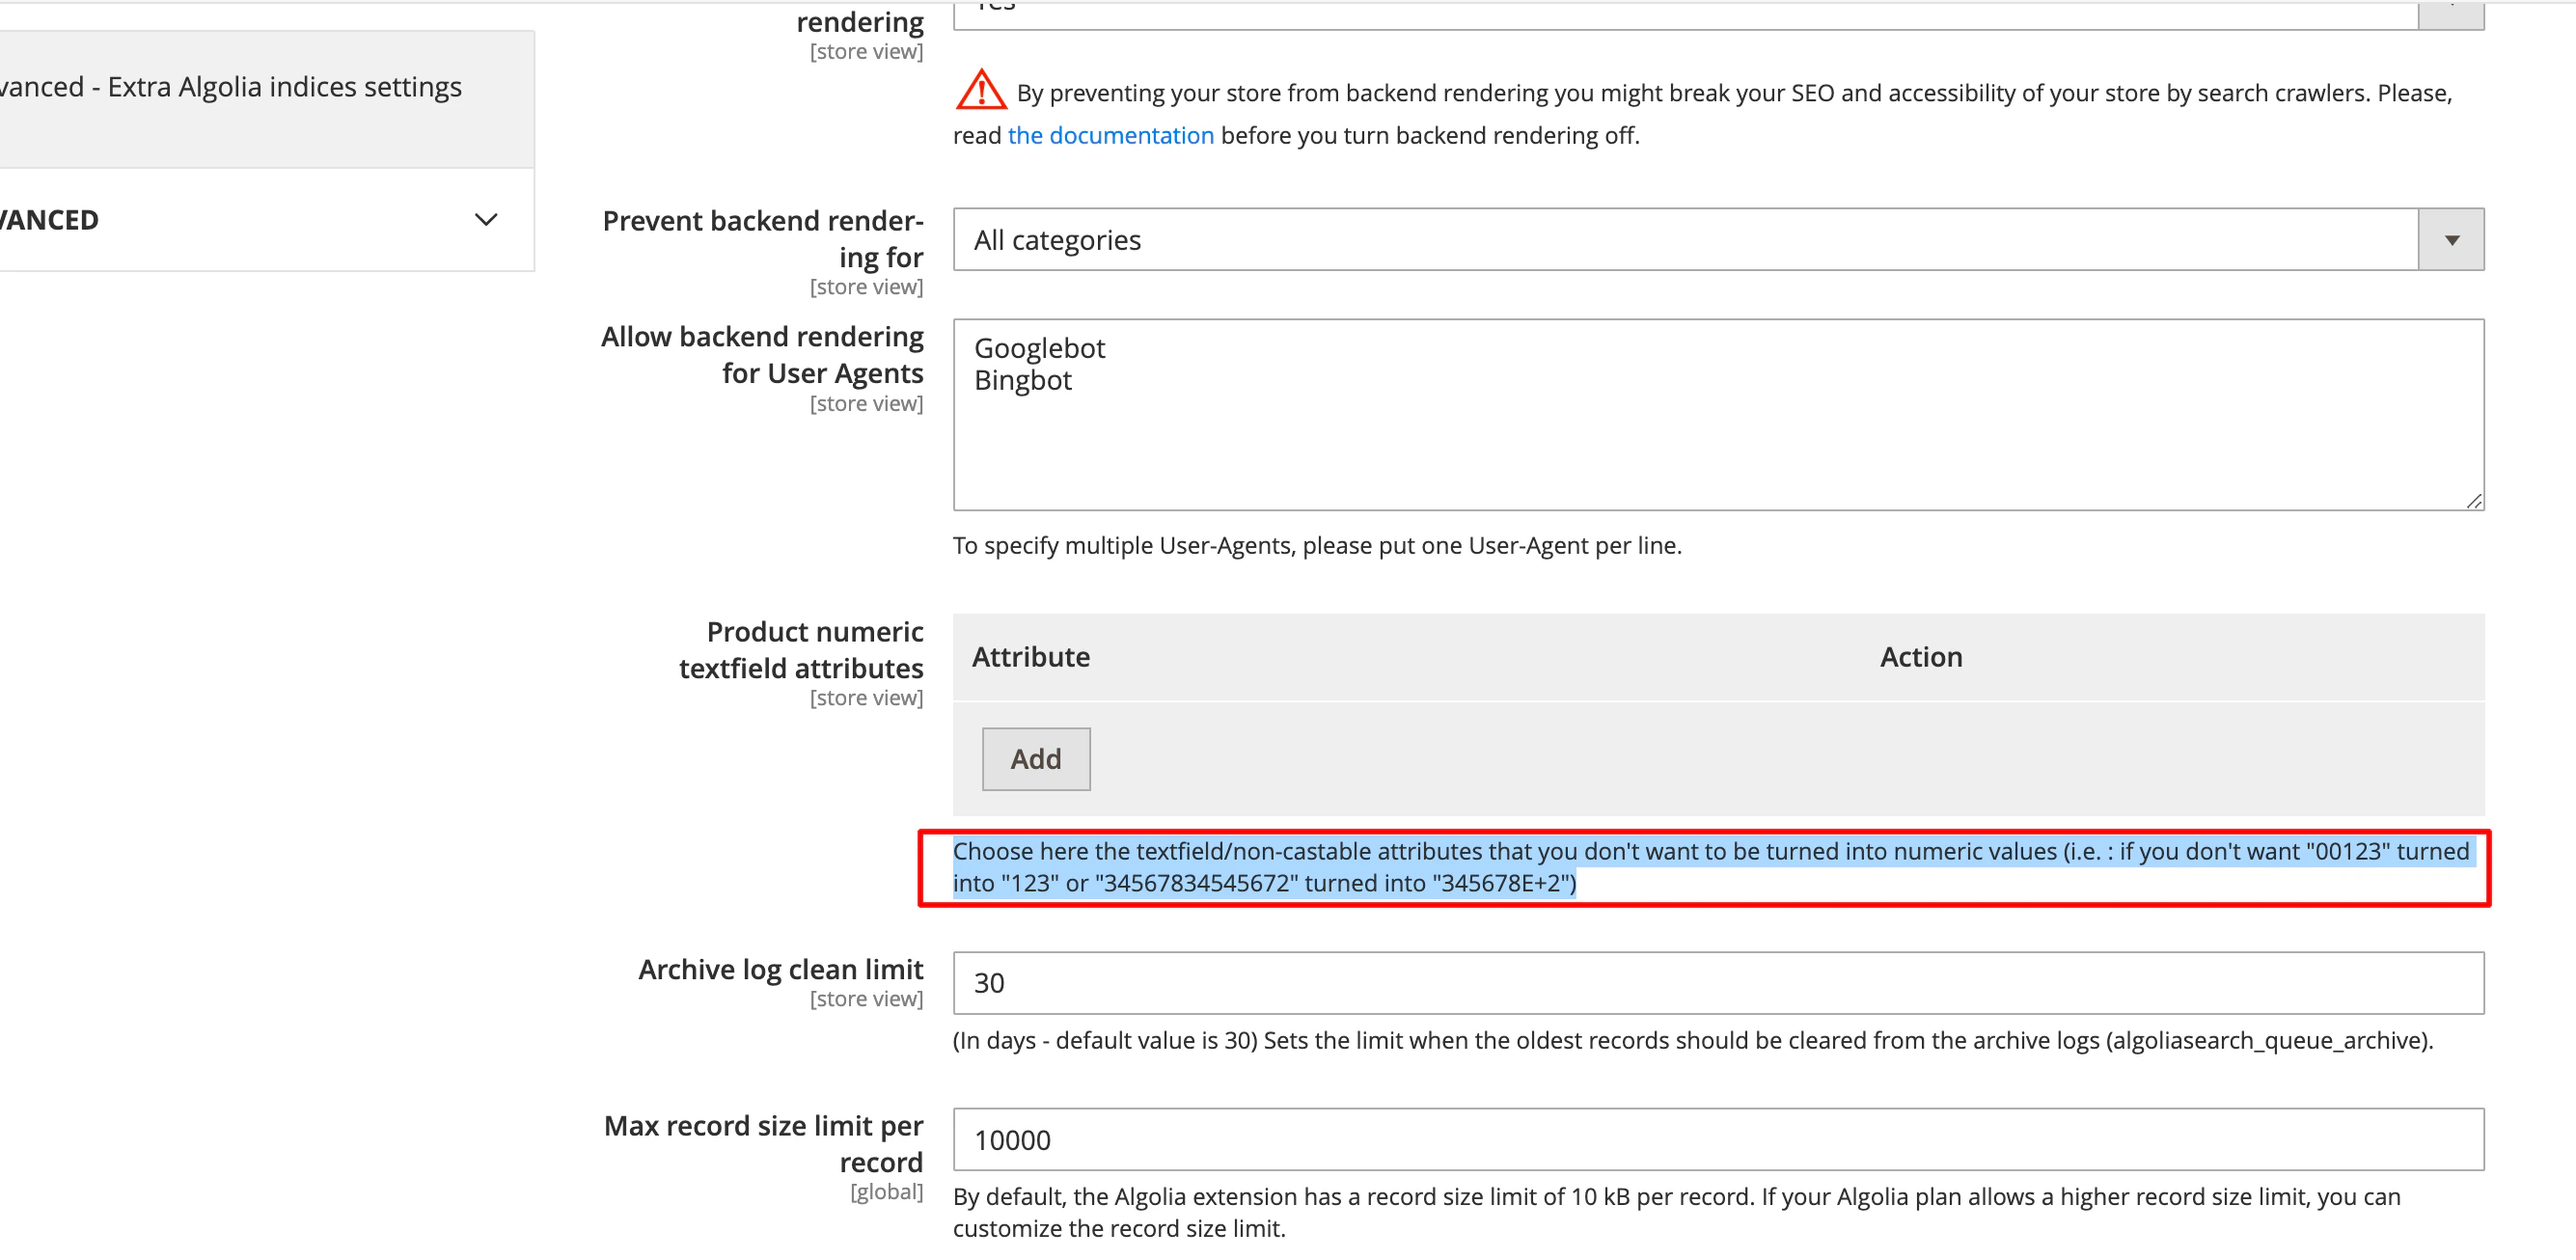2576x1260 pixels.
Task: Click the Add button under Attribute
Action: 1035,758
